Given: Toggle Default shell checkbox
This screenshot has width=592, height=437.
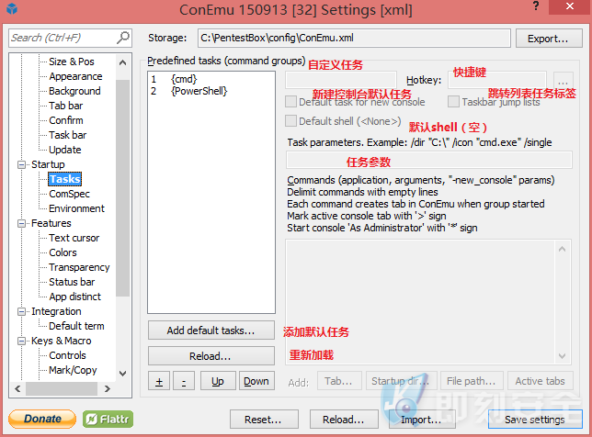Looking at the screenshot, I should [x=290, y=121].
